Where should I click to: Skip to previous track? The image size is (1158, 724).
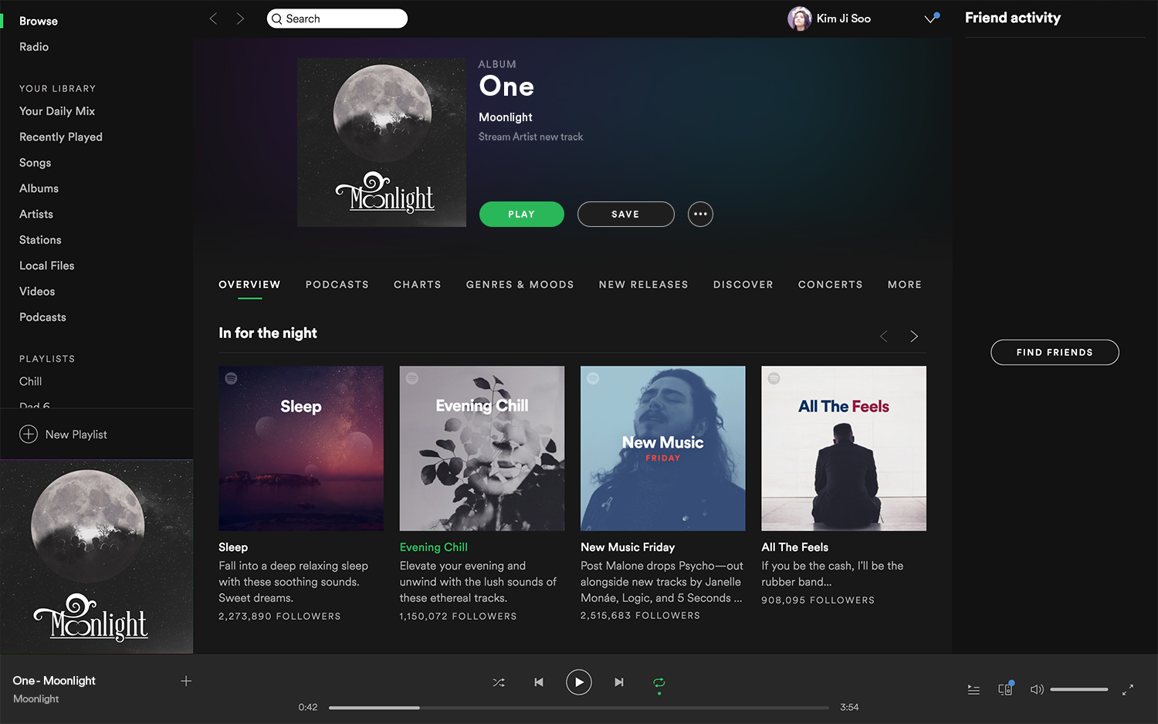click(539, 682)
